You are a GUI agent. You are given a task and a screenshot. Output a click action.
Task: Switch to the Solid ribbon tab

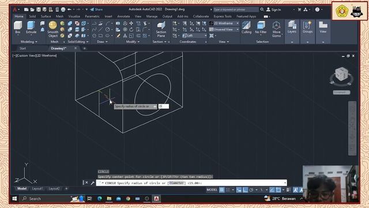click(x=32, y=16)
